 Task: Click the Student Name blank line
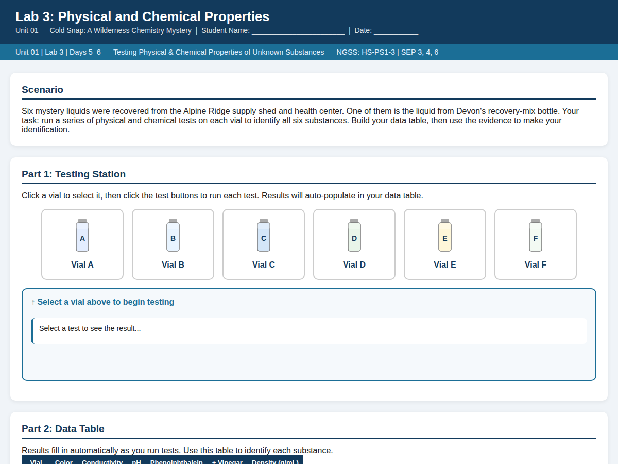(x=298, y=31)
